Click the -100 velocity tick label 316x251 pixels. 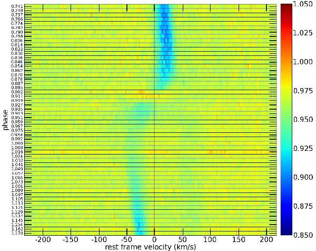tap(98, 239)
